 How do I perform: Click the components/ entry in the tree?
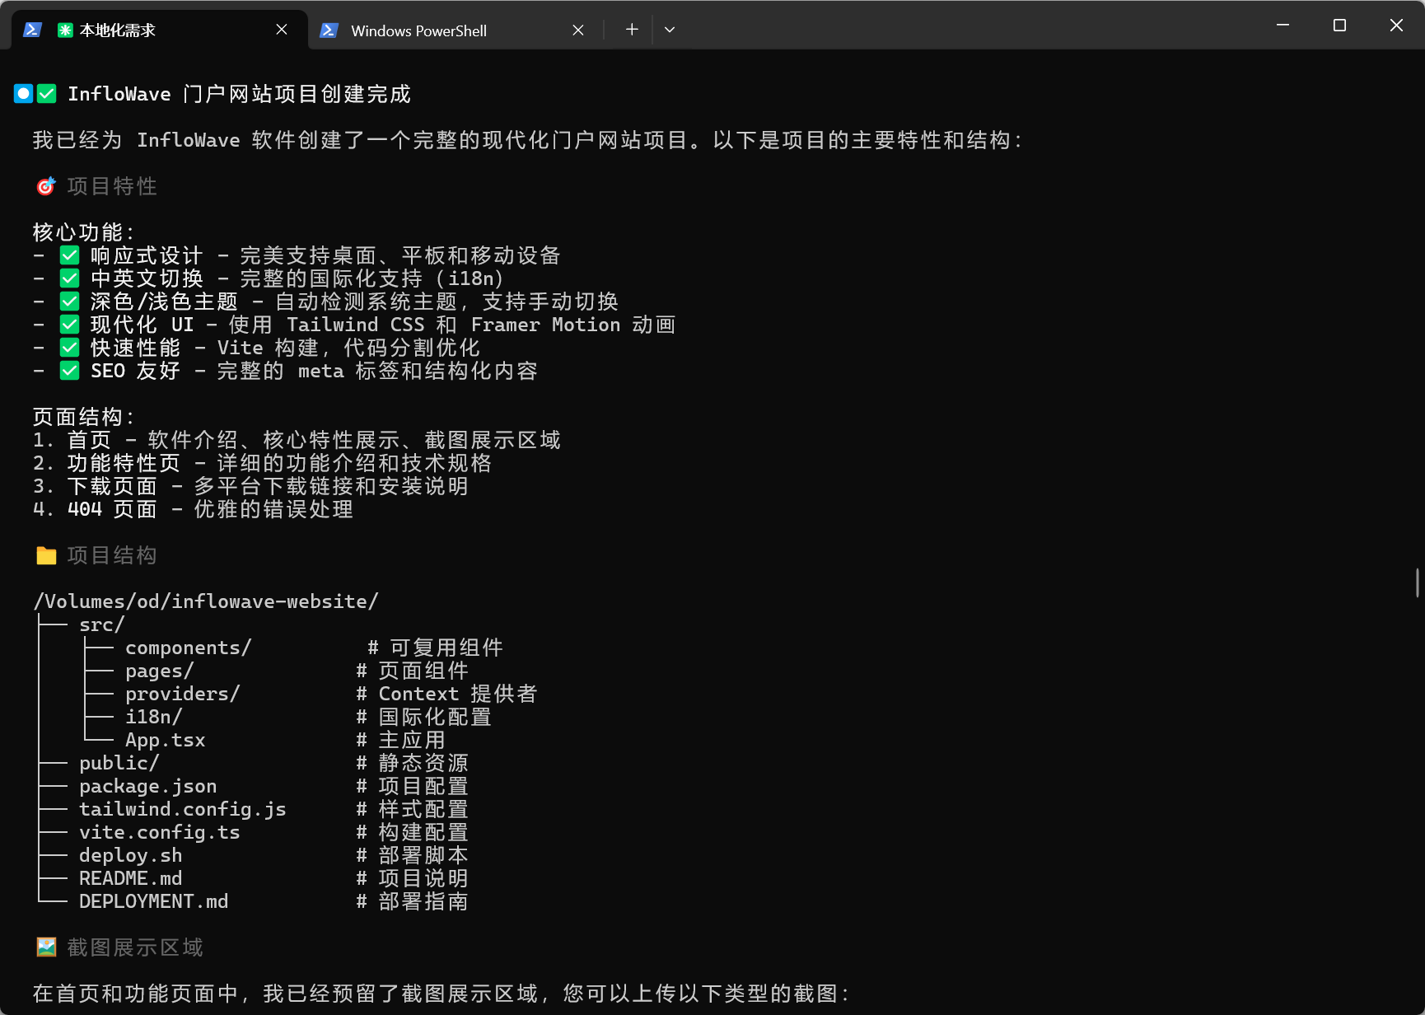click(188, 648)
